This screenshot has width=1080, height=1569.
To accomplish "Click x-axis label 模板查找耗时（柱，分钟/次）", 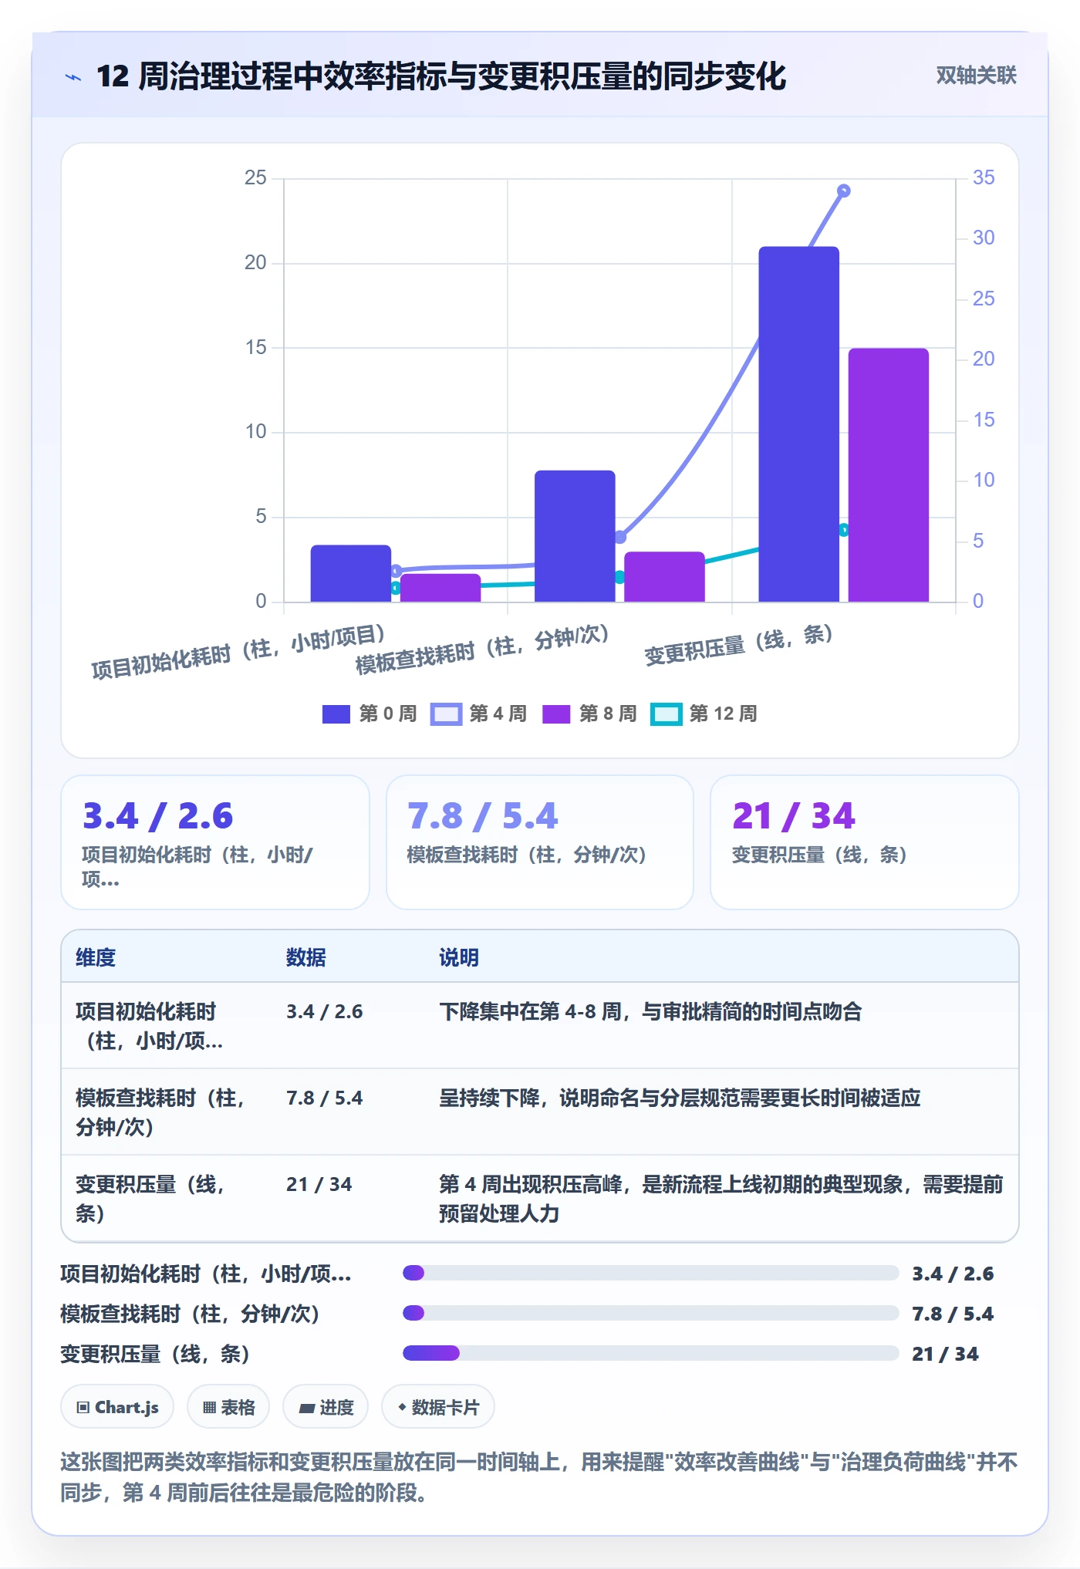I will click(x=482, y=650).
